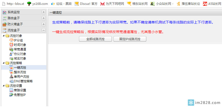Collapse the 流控盒子 panel with minus button

tap(44, 30)
